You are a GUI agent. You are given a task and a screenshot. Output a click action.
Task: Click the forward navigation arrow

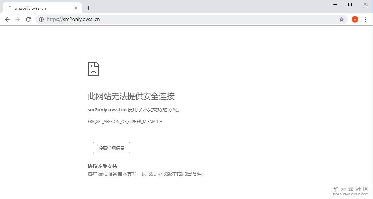[18, 19]
